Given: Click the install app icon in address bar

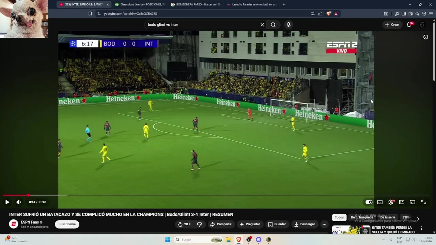Looking at the screenshot, I should pos(312,14).
